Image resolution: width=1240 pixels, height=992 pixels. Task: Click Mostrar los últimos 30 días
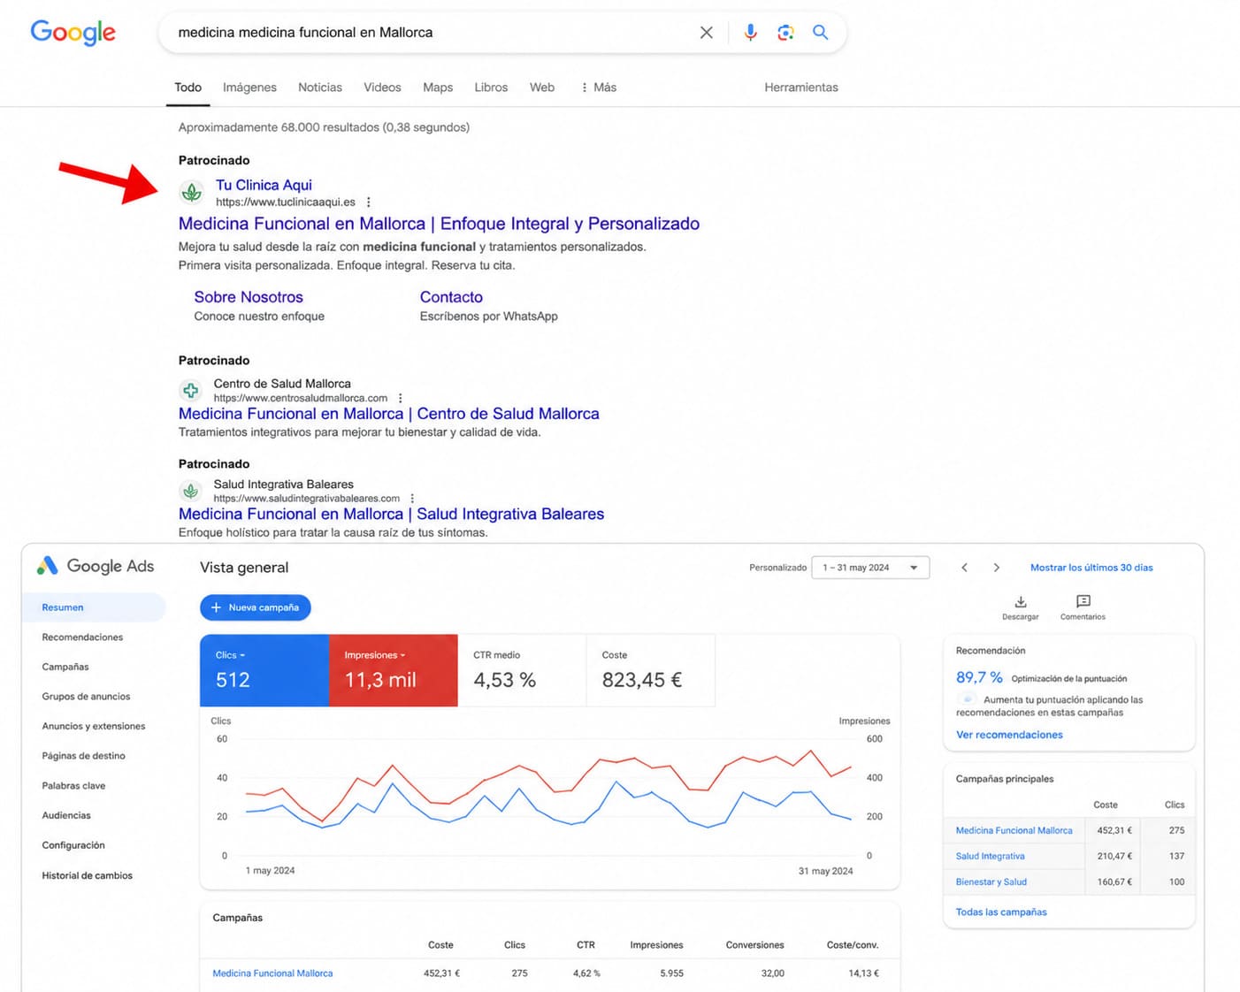[1091, 568]
